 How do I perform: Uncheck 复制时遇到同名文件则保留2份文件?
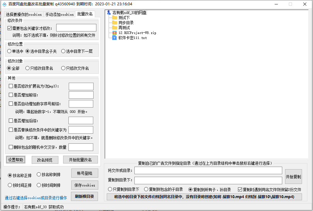tap(240, 189)
